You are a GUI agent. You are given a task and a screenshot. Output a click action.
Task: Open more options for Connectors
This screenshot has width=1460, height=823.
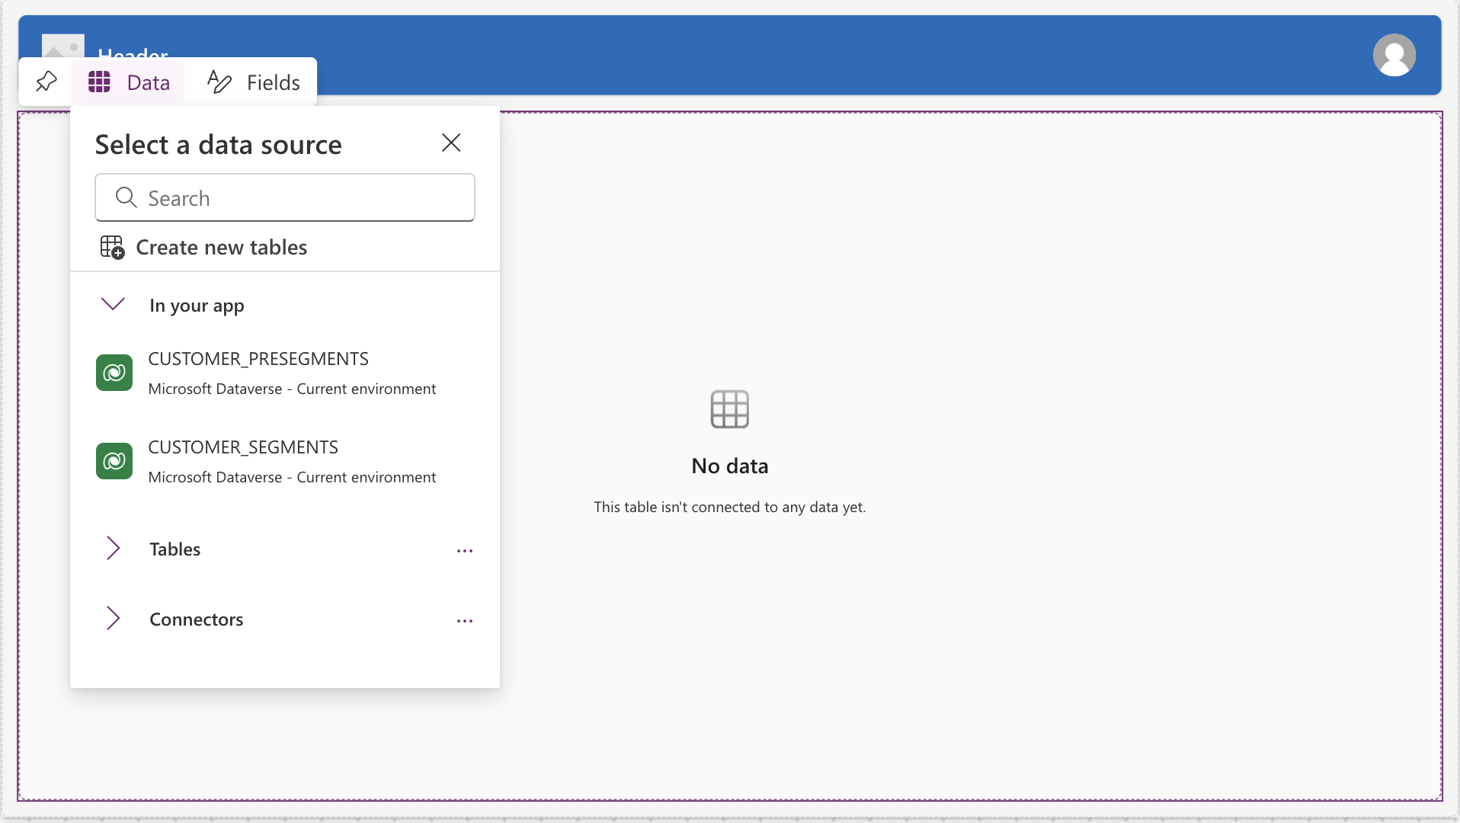(x=465, y=620)
